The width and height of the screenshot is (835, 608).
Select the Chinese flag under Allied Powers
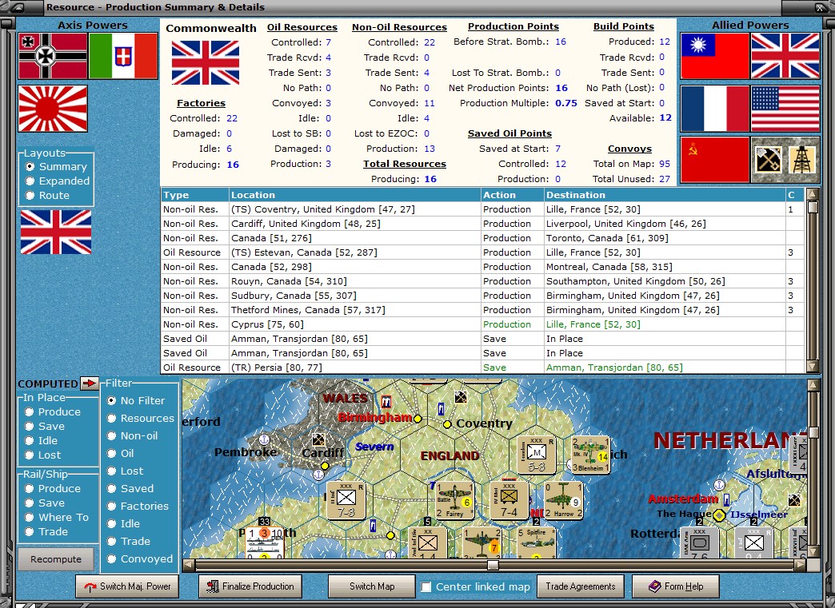(x=714, y=57)
